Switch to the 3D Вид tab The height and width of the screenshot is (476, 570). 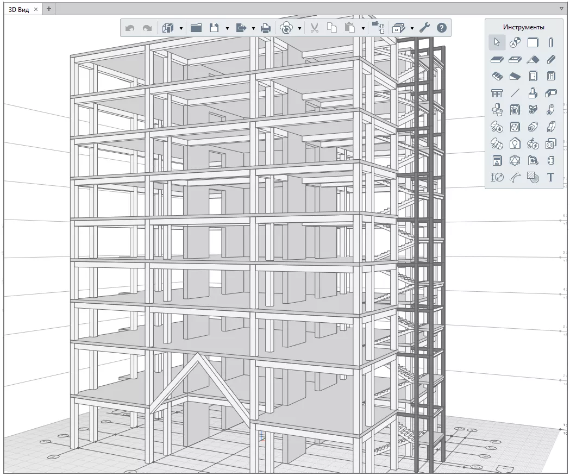pos(18,9)
